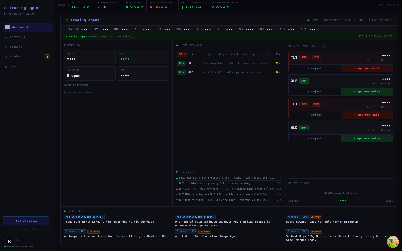Click the WTI Oil $84.77 indicator
The height and width of the screenshot is (251, 402).
[x=193, y=5]
